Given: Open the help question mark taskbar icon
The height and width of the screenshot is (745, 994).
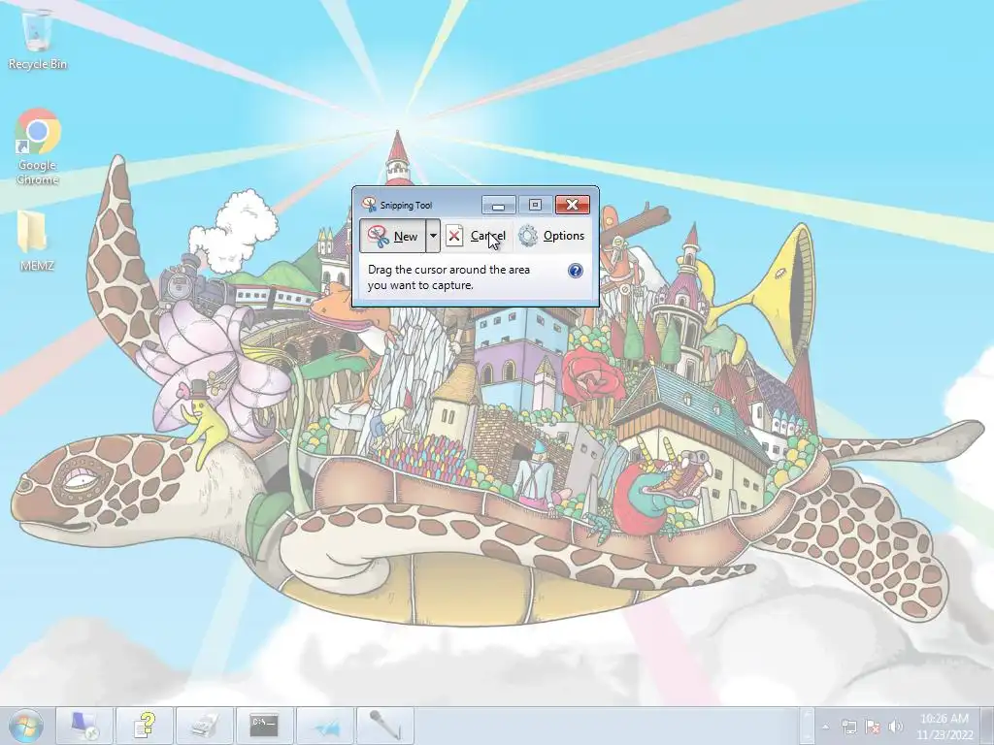Looking at the screenshot, I should (x=145, y=726).
